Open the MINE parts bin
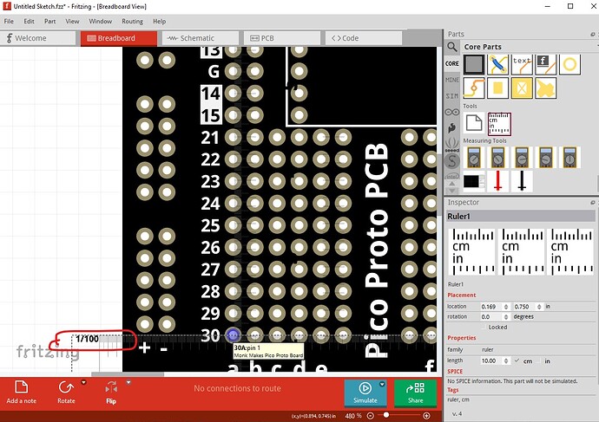 452,80
